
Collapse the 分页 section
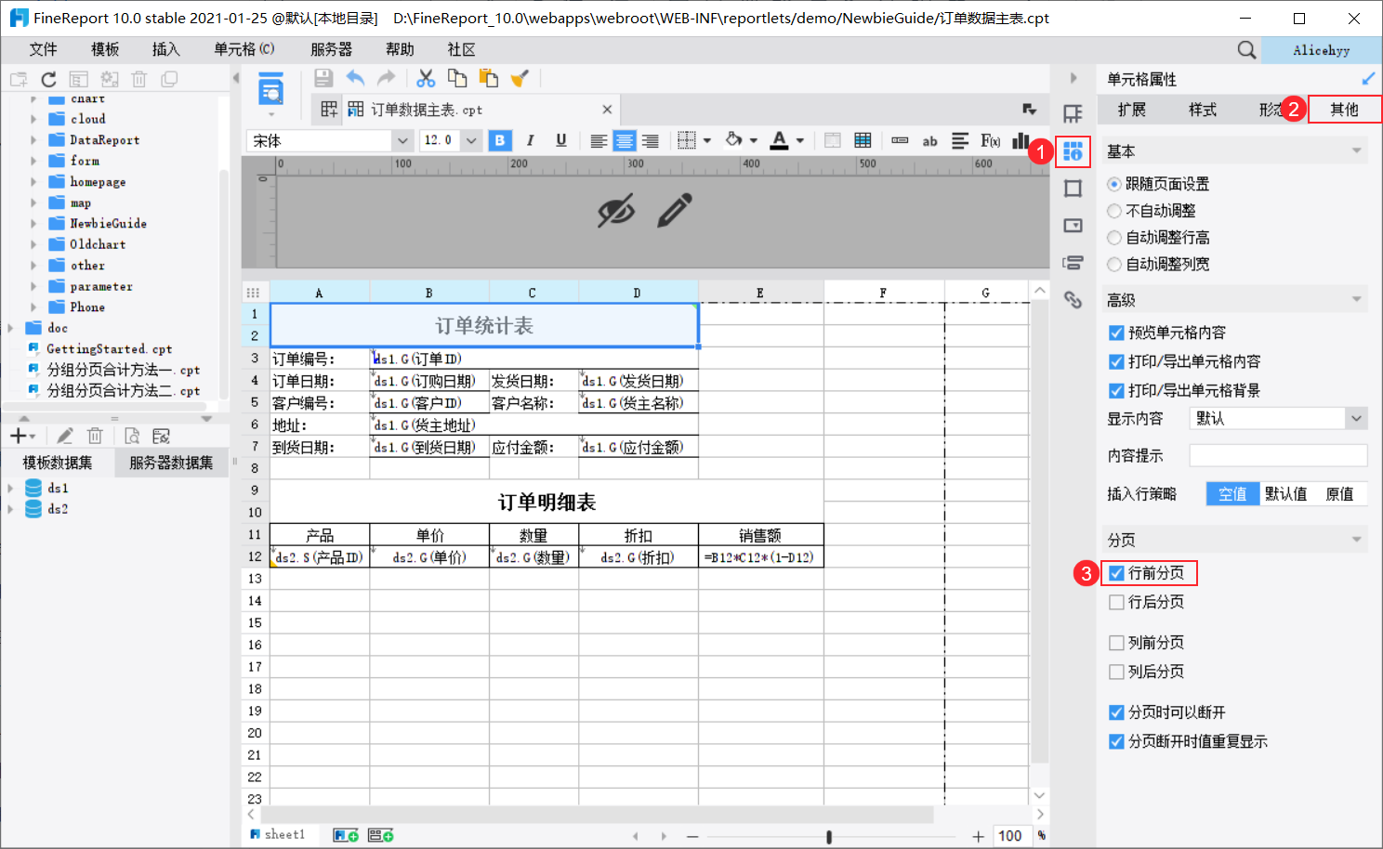[1356, 540]
